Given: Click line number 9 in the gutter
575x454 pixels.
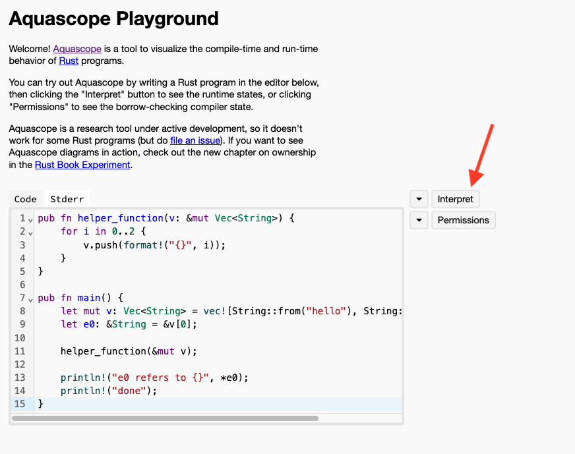Looking at the screenshot, I should 22,324.
